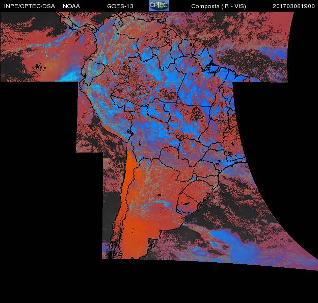Click the INPE/CPTEC/DSA header text
Image resolution: width=318 pixels, height=303 pixels.
tap(30, 6)
